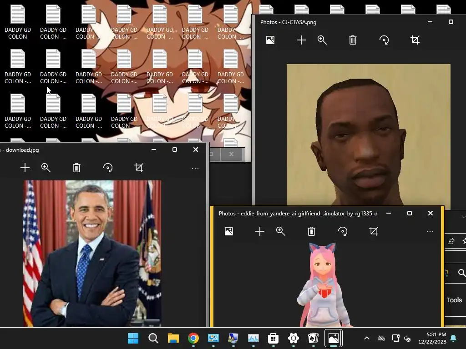Click add-to plus icon in download.jpg window

[x=25, y=168]
